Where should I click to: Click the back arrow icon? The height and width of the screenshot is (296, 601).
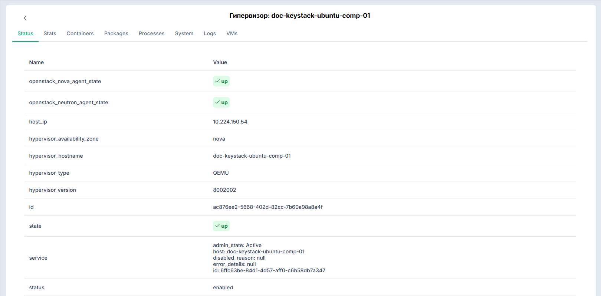[x=25, y=18]
